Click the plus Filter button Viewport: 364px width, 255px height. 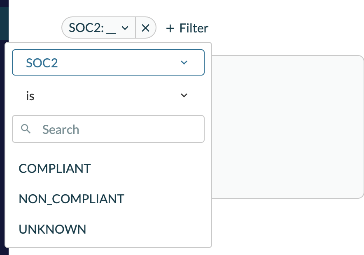(187, 28)
